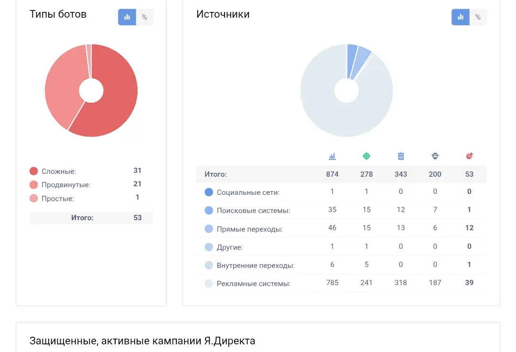Image resolution: width=516 pixels, height=352 pixels.
Task: Click the Внутренние переходы row label
Action: (x=256, y=266)
